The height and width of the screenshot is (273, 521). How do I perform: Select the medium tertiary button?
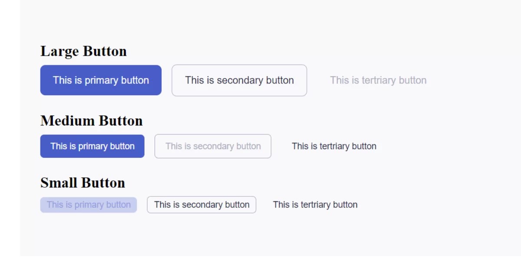point(334,146)
